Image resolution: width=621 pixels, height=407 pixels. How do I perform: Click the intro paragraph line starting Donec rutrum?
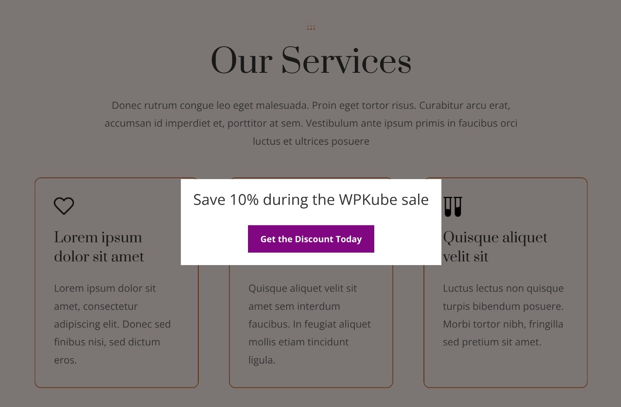(x=311, y=105)
